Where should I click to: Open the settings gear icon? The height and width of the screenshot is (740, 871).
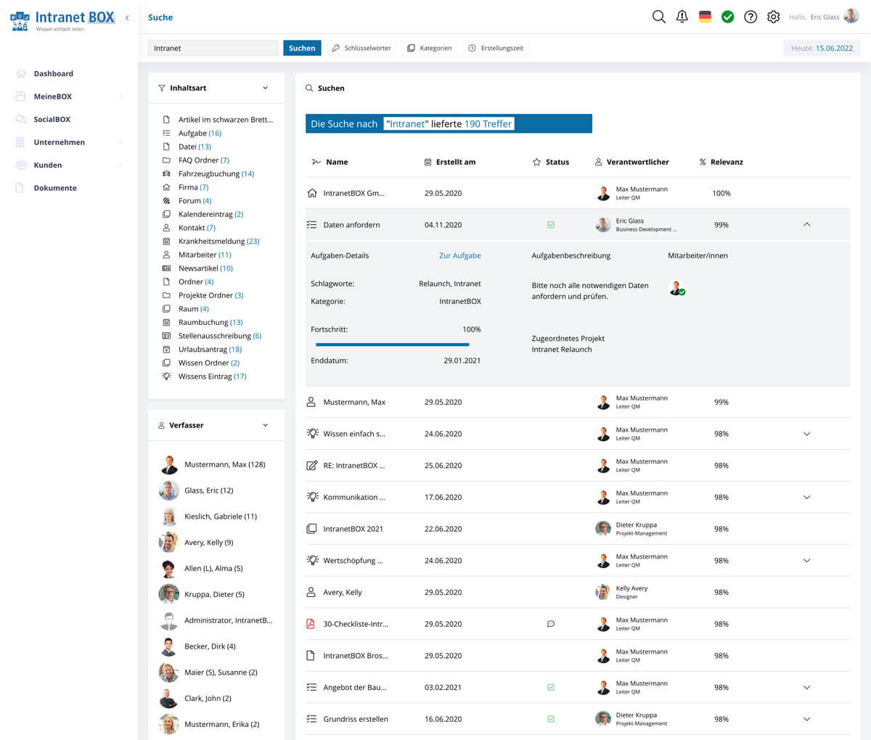click(x=774, y=17)
